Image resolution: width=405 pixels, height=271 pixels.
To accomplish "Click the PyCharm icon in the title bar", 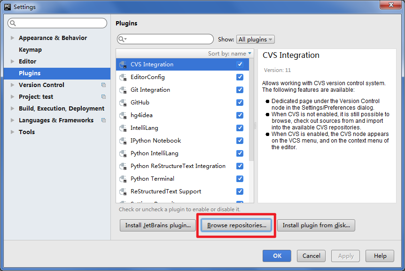I will [8, 7].
